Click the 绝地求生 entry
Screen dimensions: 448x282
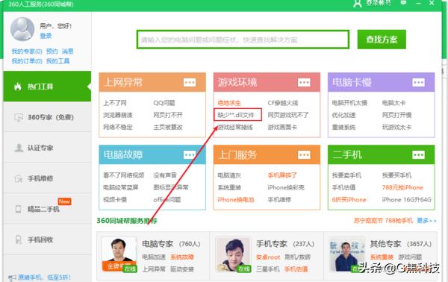tap(229, 103)
